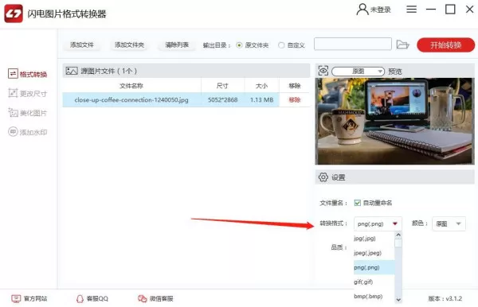This screenshot has height=307, width=478.
Task: Switch to 添加水印 sidebar tab
Action: coord(27,132)
